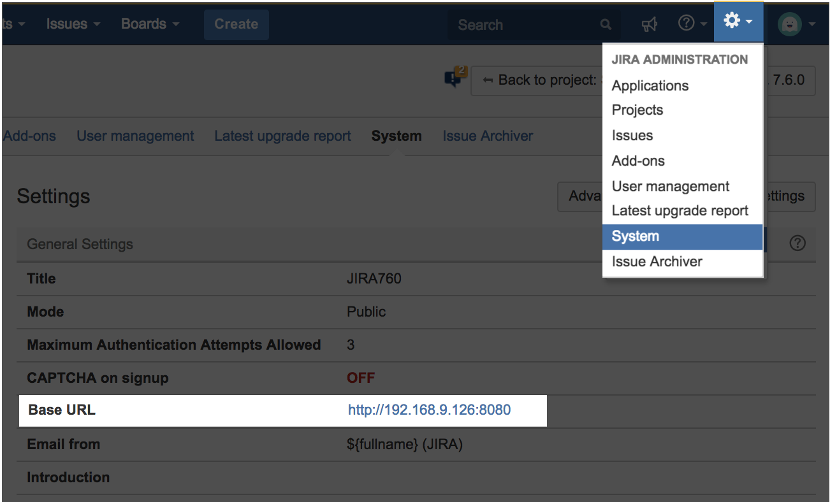Select System in the administration menu
The height and width of the screenshot is (502, 830).
pyautogui.click(x=635, y=236)
